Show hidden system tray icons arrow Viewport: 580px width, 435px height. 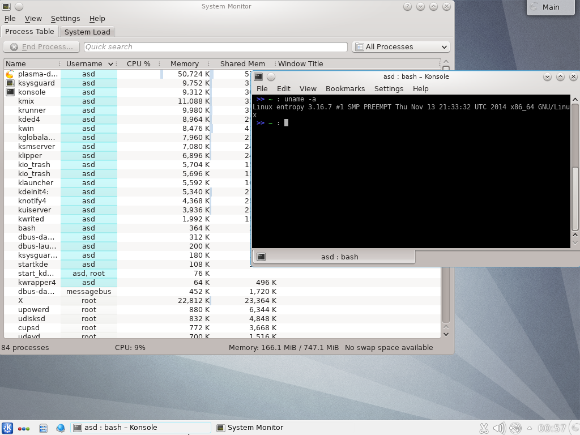coord(530,428)
